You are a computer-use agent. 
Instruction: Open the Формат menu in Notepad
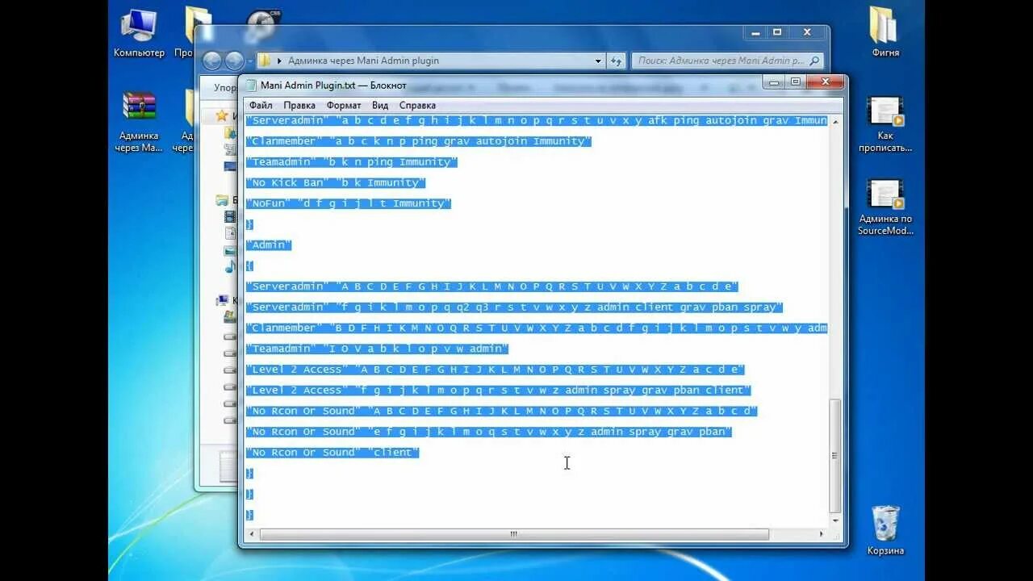pyautogui.click(x=344, y=105)
